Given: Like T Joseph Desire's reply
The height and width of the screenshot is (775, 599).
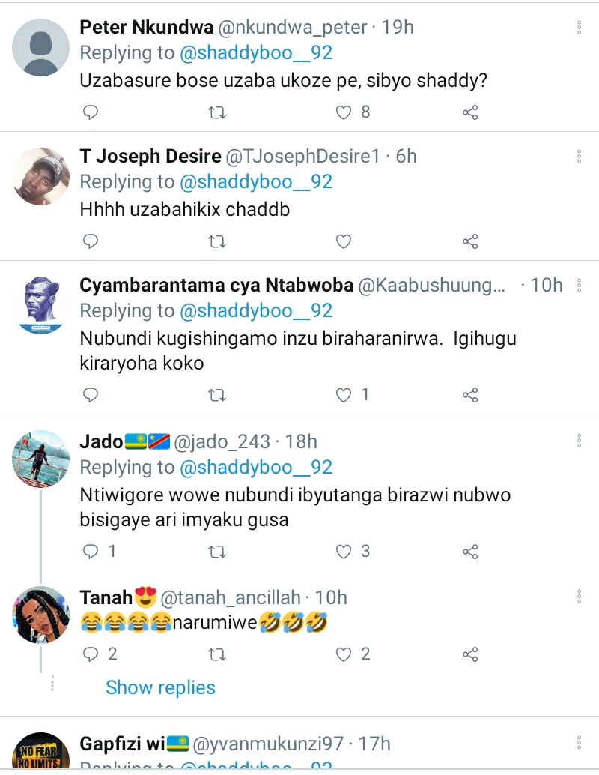Looking at the screenshot, I should coord(344,241).
